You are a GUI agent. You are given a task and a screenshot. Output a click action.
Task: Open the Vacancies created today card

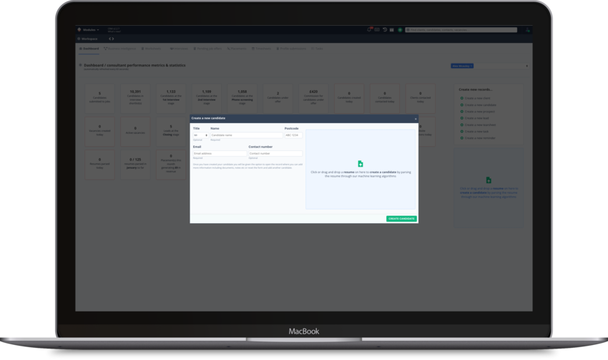coord(99,132)
